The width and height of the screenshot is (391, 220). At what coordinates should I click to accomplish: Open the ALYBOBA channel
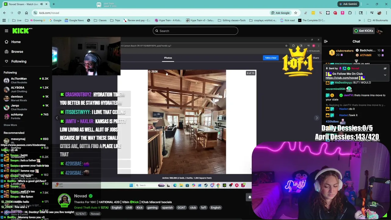pyautogui.click(x=26, y=89)
